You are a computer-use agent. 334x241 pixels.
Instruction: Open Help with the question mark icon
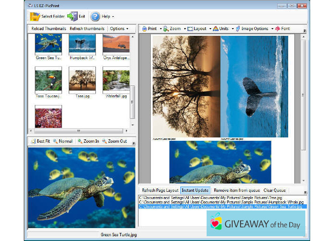(95, 16)
